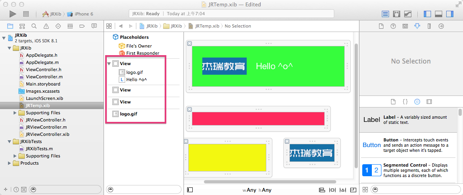
Task: Expand the Products folder
Action: 10,163
